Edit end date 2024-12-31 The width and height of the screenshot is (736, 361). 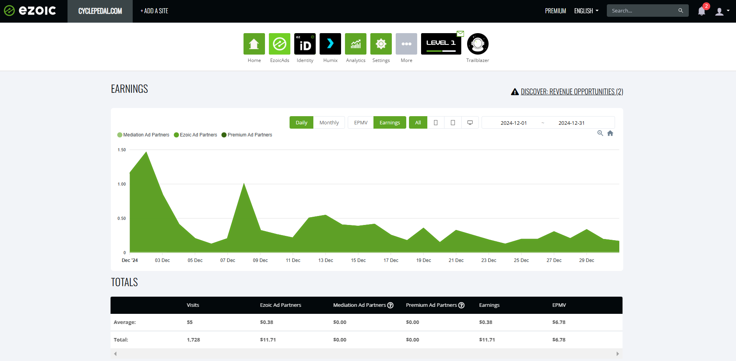pyautogui.click(x=571, y=123)
